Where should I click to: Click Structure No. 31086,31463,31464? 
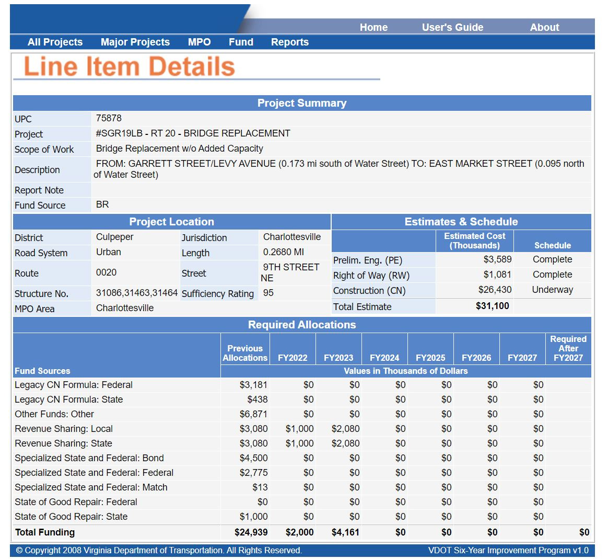pos(137,293)
